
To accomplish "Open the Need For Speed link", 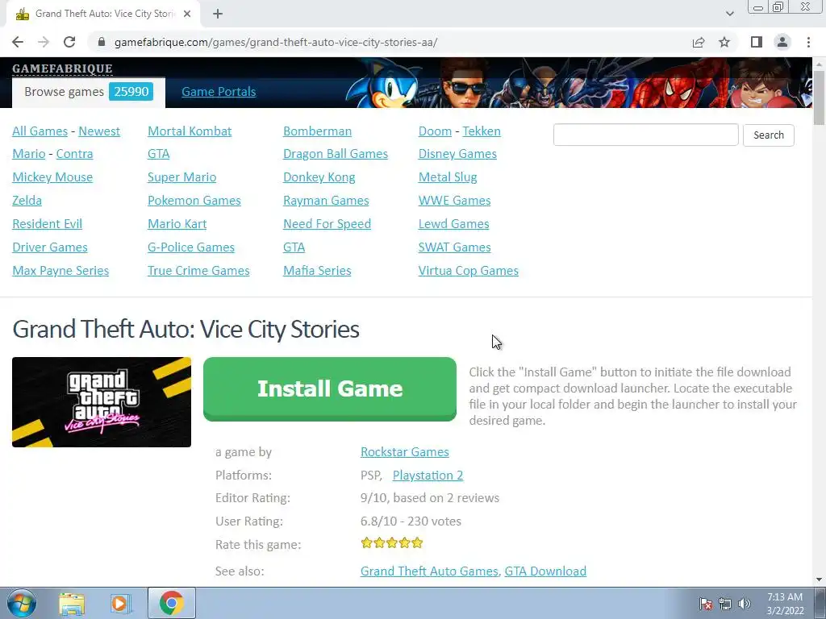I will [x=327, y=224].
